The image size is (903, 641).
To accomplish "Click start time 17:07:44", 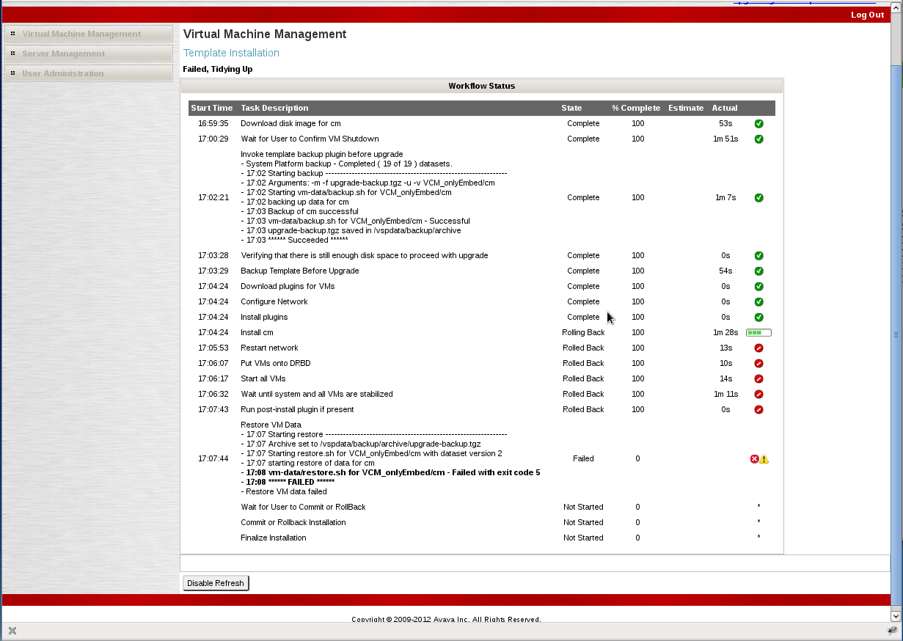I will click(213, 459).
